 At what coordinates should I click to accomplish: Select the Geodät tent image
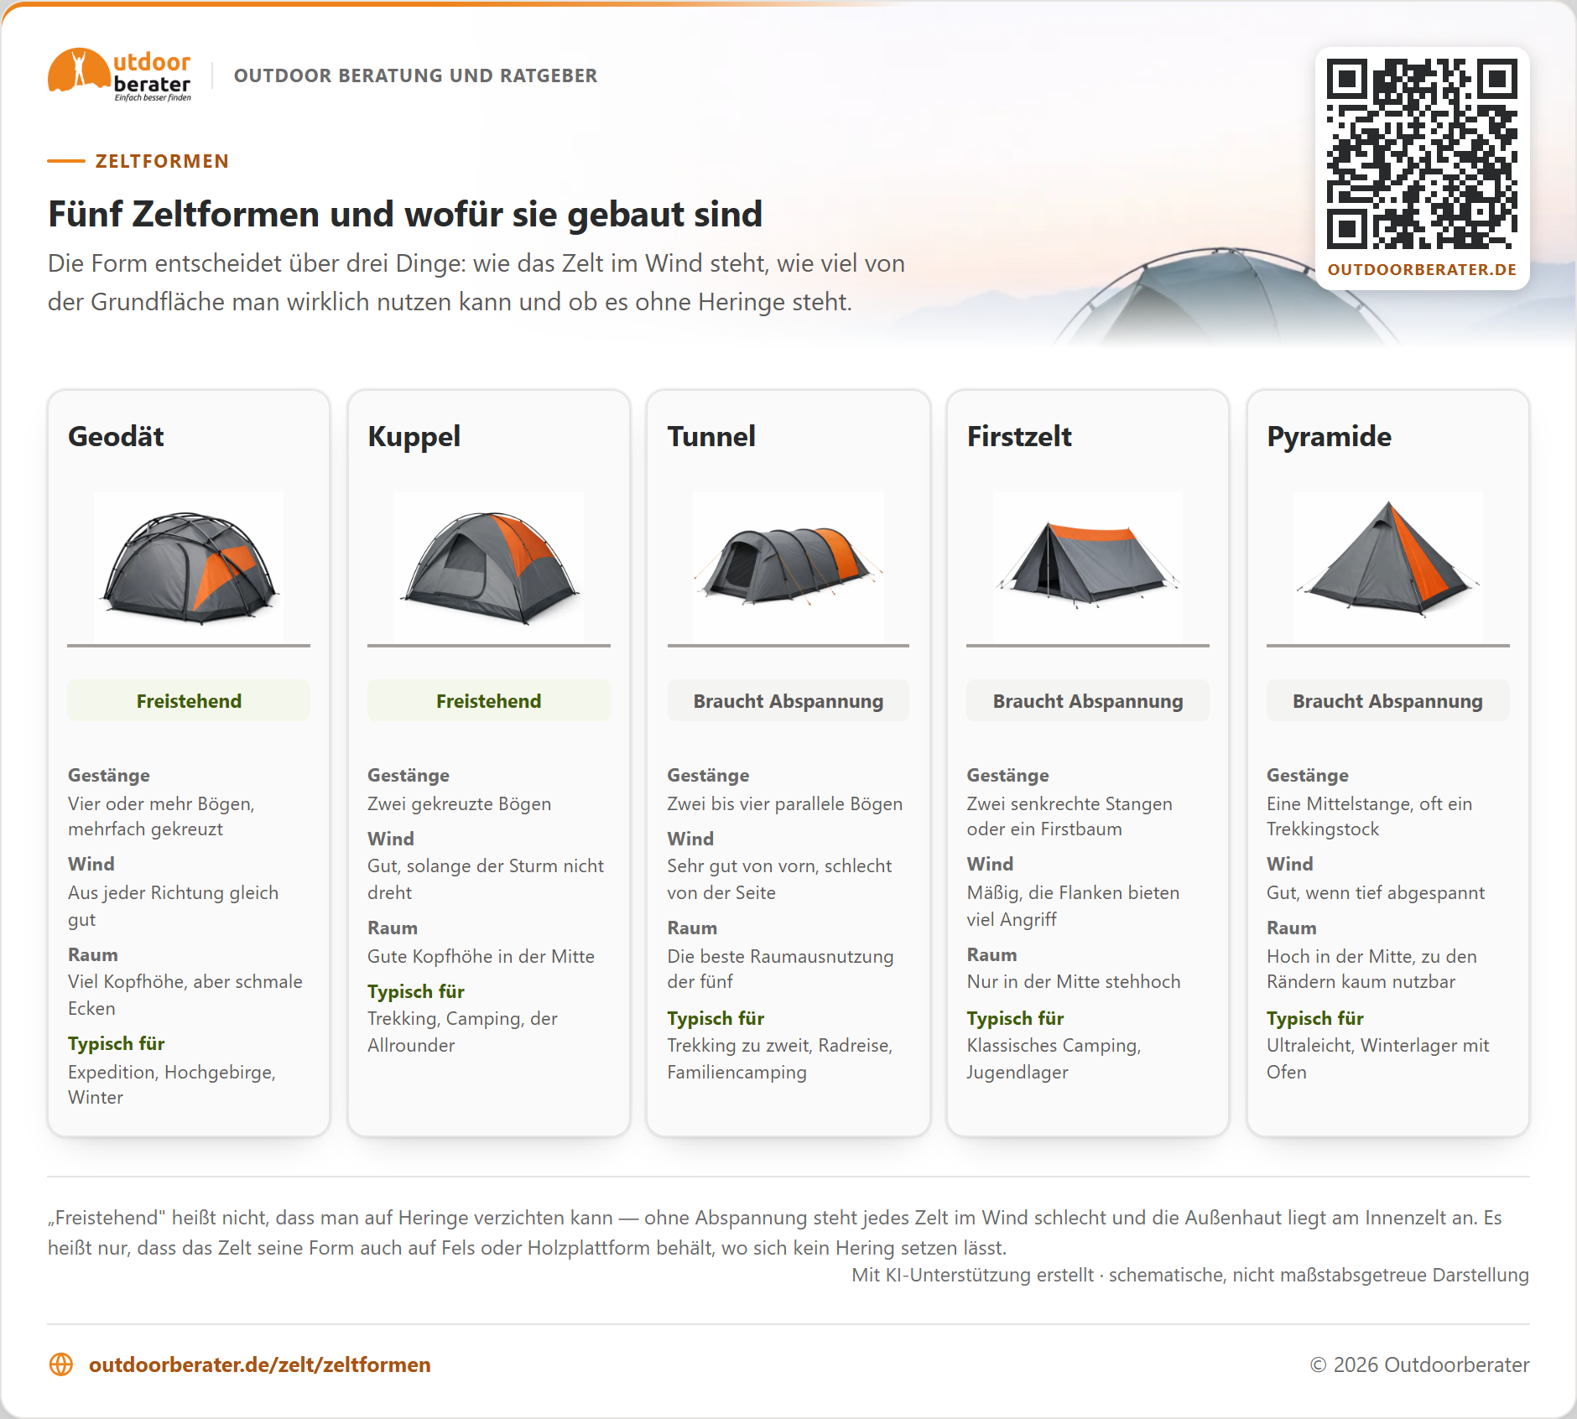pos(189,567)
